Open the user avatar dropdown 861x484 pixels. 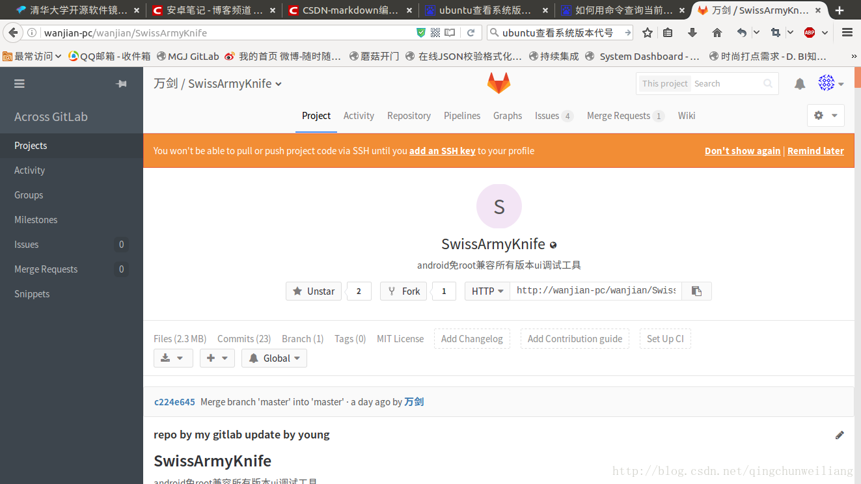point(831,83)
